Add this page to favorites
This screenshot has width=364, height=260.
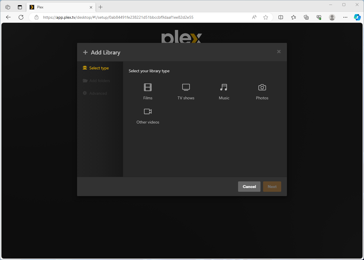click(x=266, y=17)
